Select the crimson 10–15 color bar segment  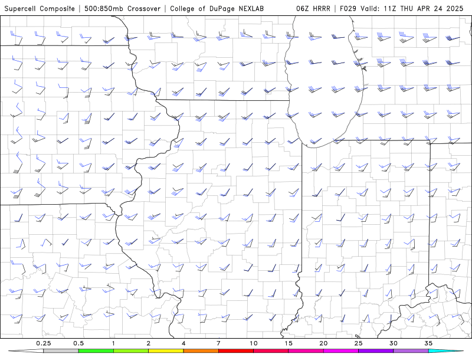(271, 351)
